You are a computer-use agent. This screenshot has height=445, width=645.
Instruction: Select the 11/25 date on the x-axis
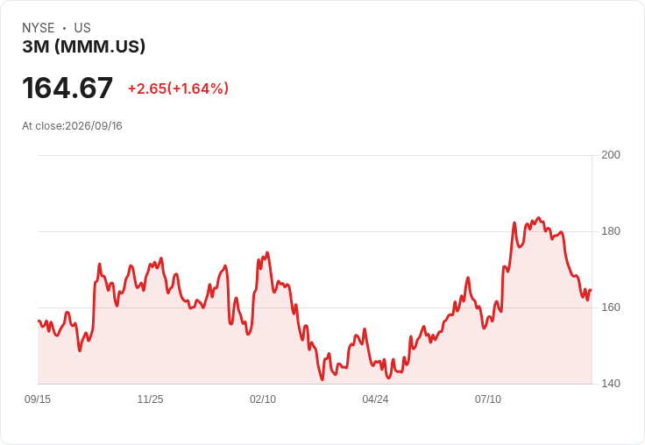[150, 399]
